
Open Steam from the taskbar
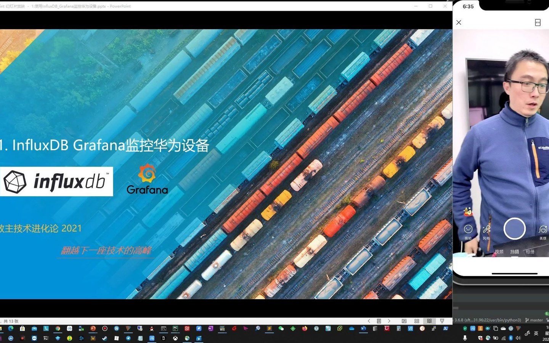tap(104, 338)
